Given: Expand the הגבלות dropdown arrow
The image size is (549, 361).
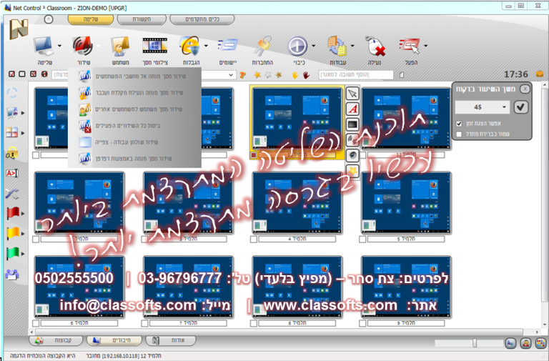Looking at the screenshot, I should [206, 46].
